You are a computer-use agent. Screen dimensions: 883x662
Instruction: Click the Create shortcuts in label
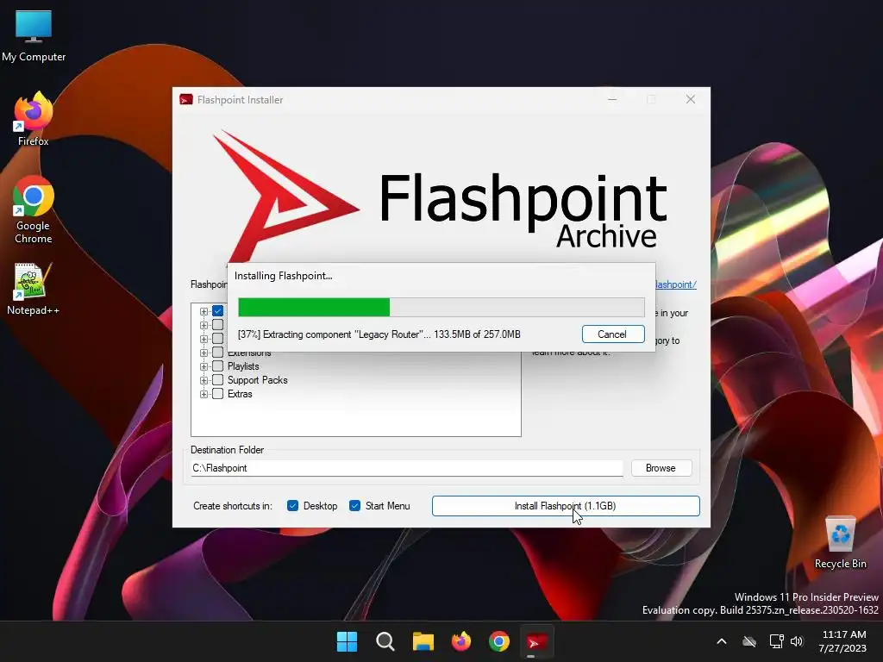click(x=233, y=506)
